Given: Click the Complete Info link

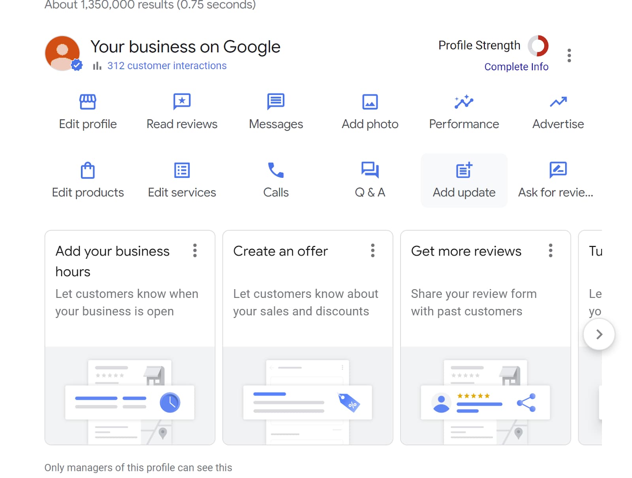Looking at the screenshot, I should (x=516, y=67).
